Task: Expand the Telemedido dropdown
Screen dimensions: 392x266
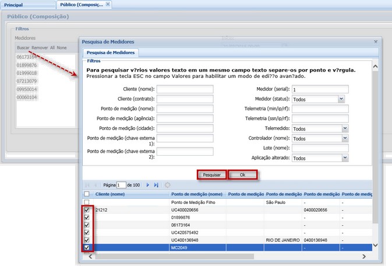Action: click(x=345, y=128)
